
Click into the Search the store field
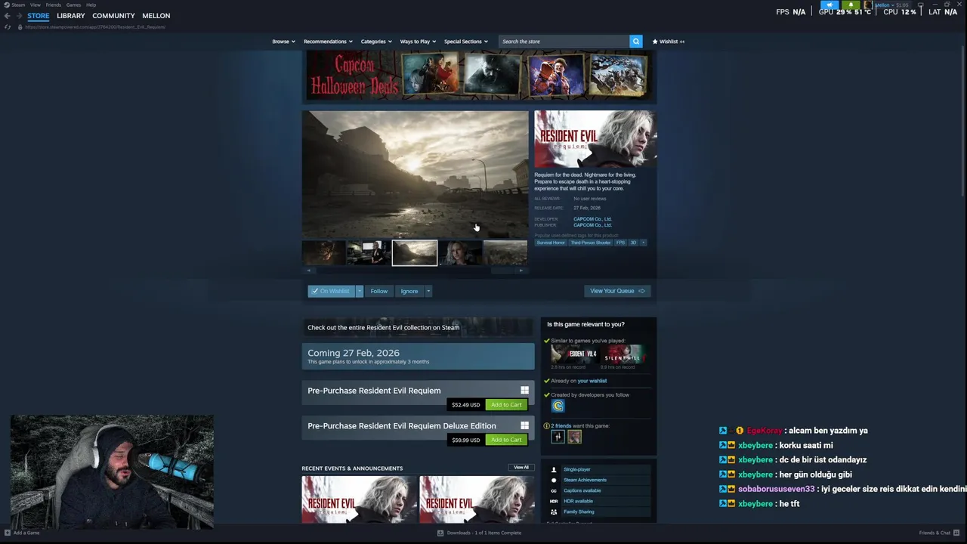point(564,42)
